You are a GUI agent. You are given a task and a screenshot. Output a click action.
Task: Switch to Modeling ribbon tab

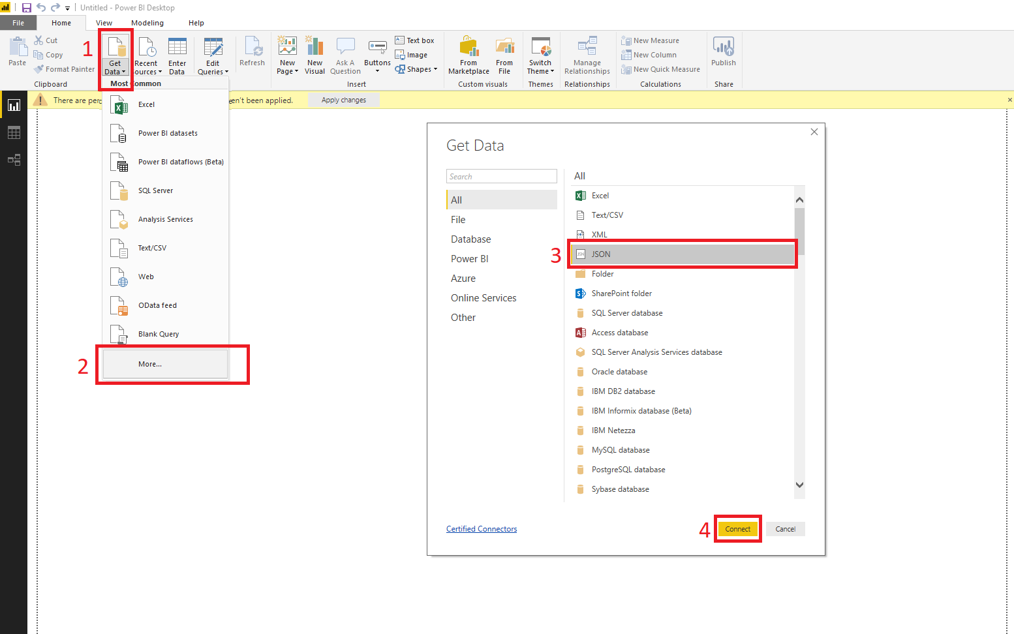(147, 23)
